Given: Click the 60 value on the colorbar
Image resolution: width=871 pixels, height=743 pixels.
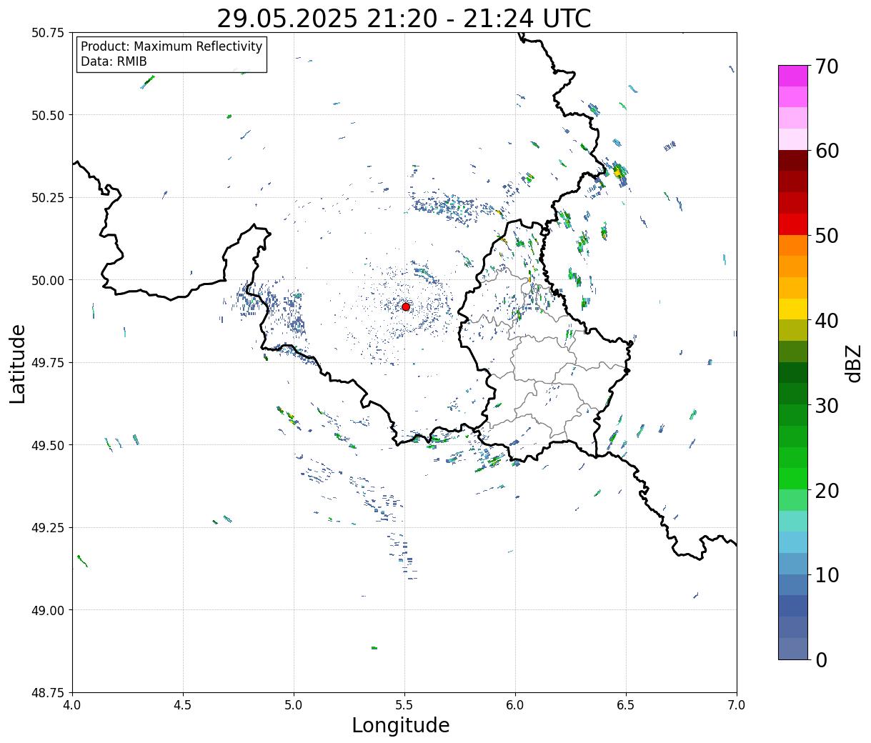Looking at the screenshot, I should point(827,151).
